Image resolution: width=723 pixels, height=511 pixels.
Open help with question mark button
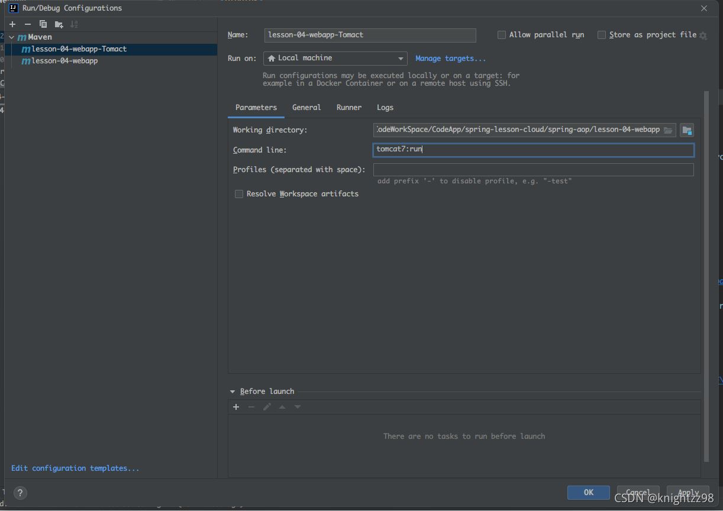click(20, 493)
